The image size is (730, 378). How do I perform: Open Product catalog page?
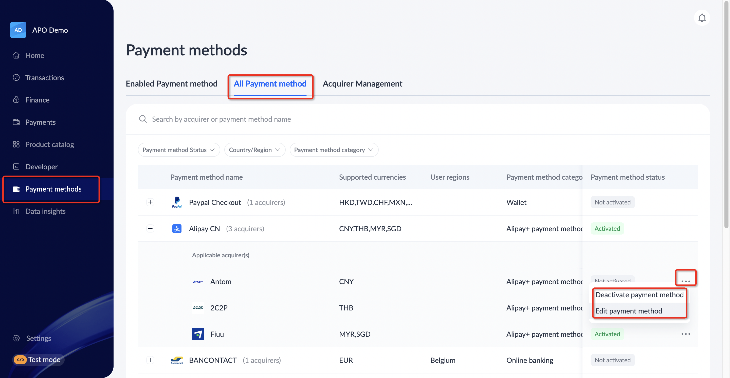click(49, 144)
